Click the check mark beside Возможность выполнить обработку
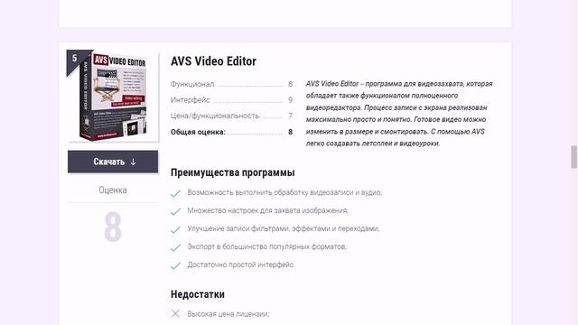Viewport: 578px width, 325px height. 175,193
